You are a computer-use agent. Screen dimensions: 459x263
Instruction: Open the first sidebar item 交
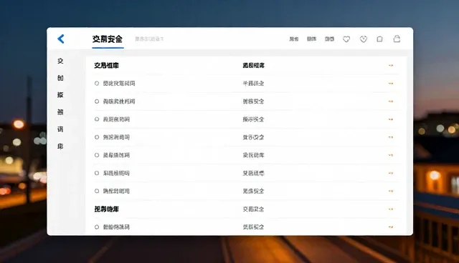tap(60, 61)
